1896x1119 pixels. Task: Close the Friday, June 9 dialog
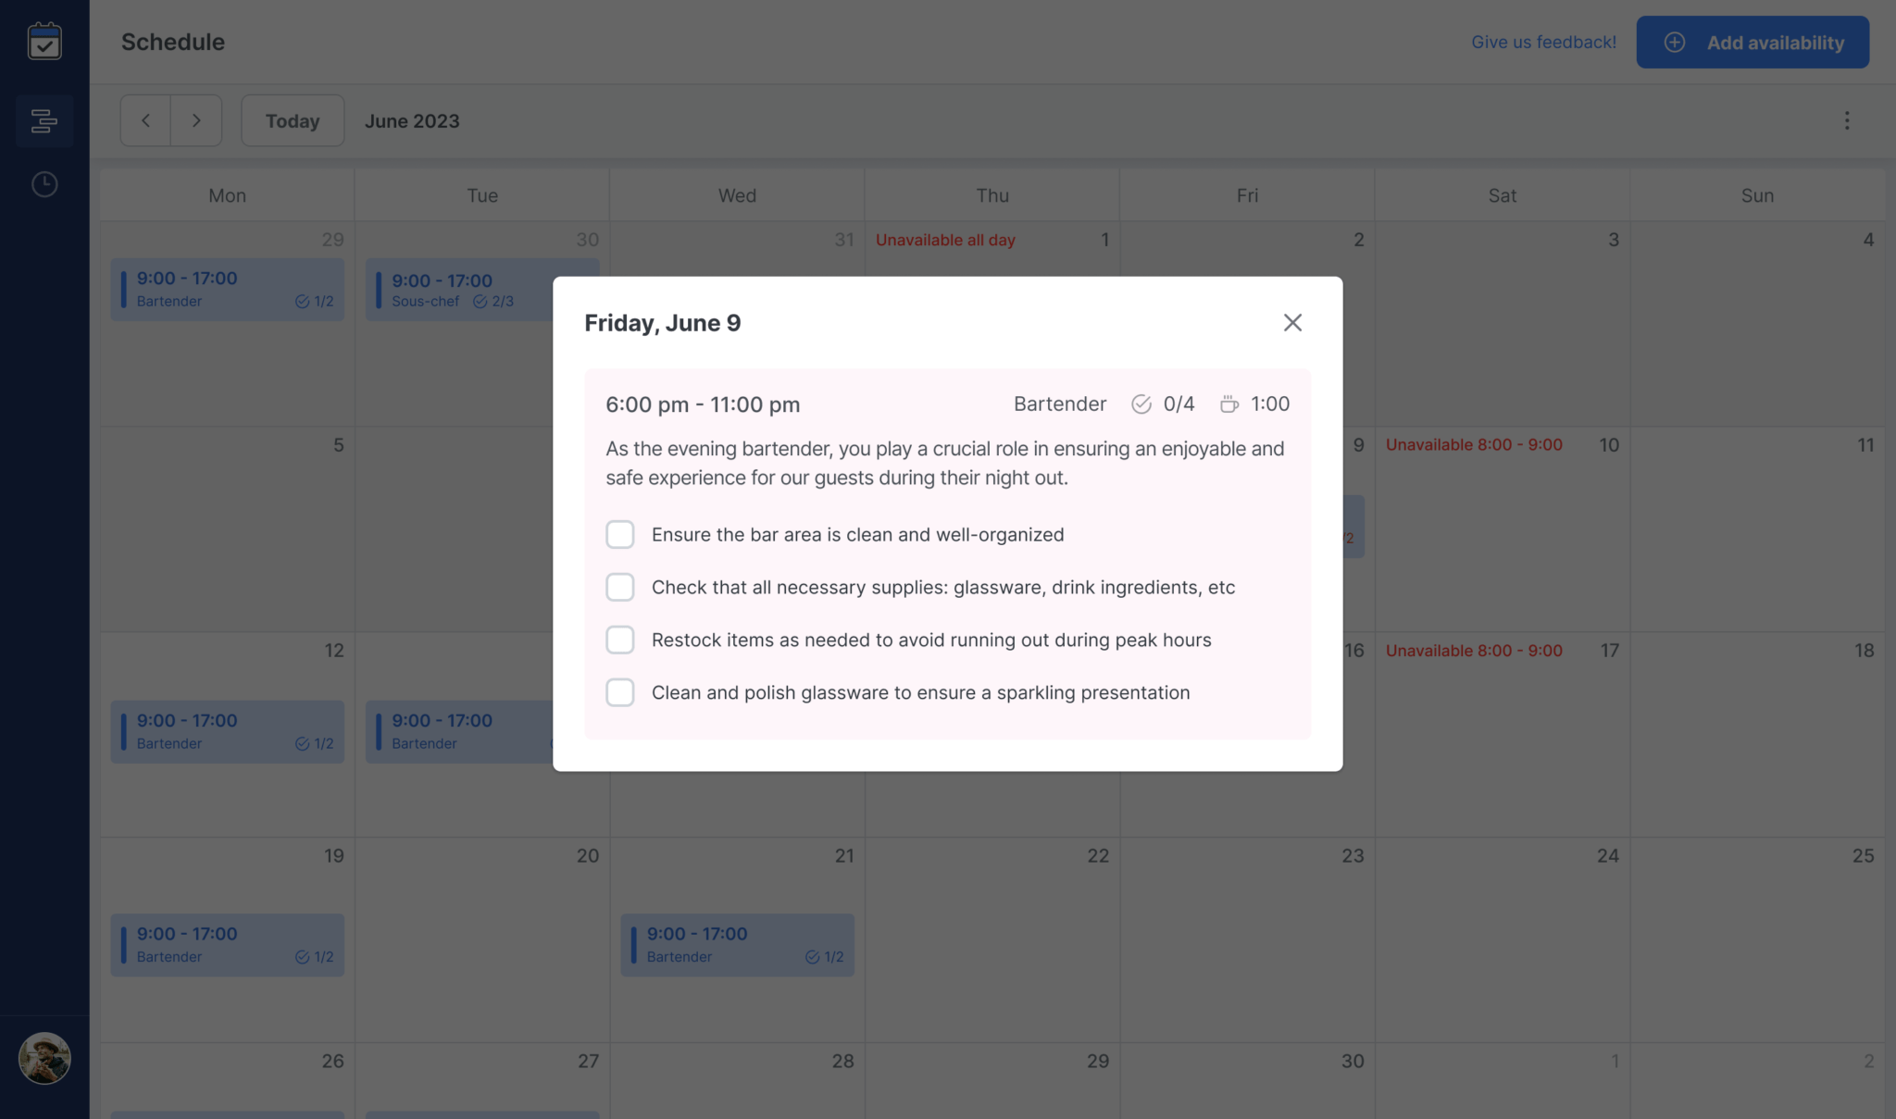click(1292, 322)
